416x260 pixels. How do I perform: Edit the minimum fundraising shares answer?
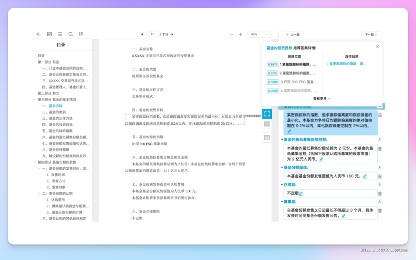click(x=321, y=159)
